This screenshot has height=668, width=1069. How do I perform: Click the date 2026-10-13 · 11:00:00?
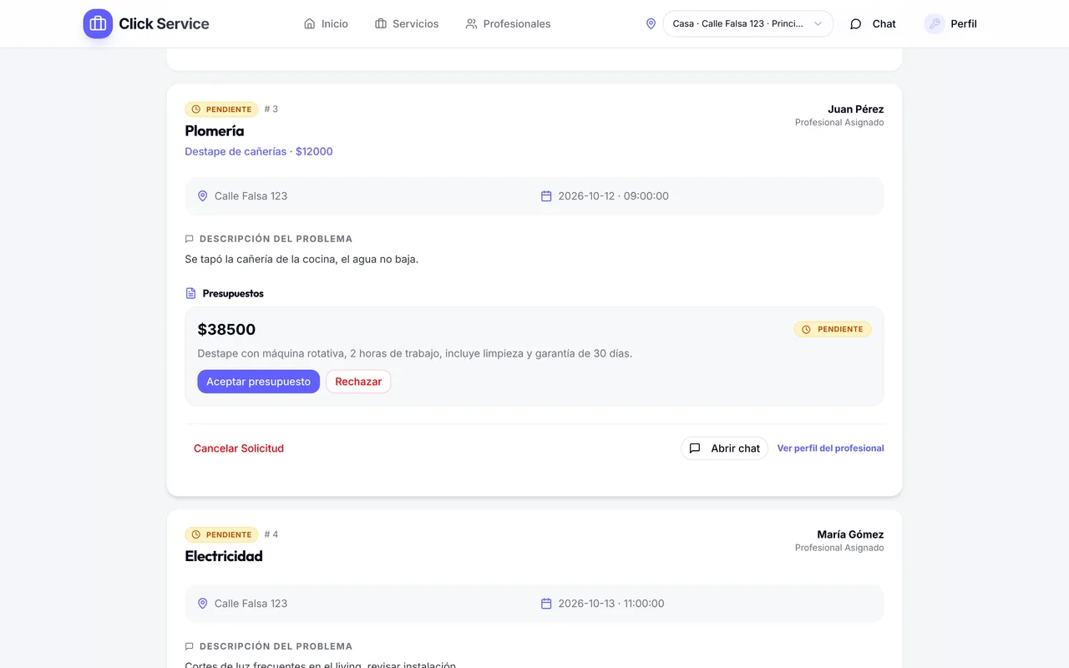[x=611, y=604]
